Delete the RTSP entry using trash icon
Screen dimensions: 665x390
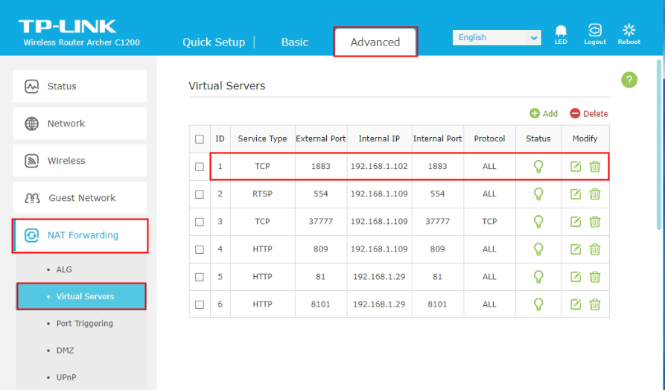click(595, 194)
